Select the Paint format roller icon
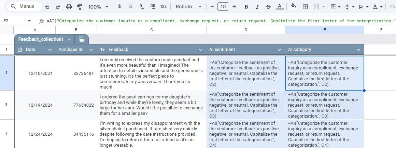 point(80,7)
